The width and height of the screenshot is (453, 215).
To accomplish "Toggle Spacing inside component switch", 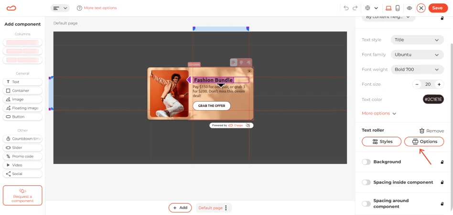I will pyautogui.click(x=367, y=183).
